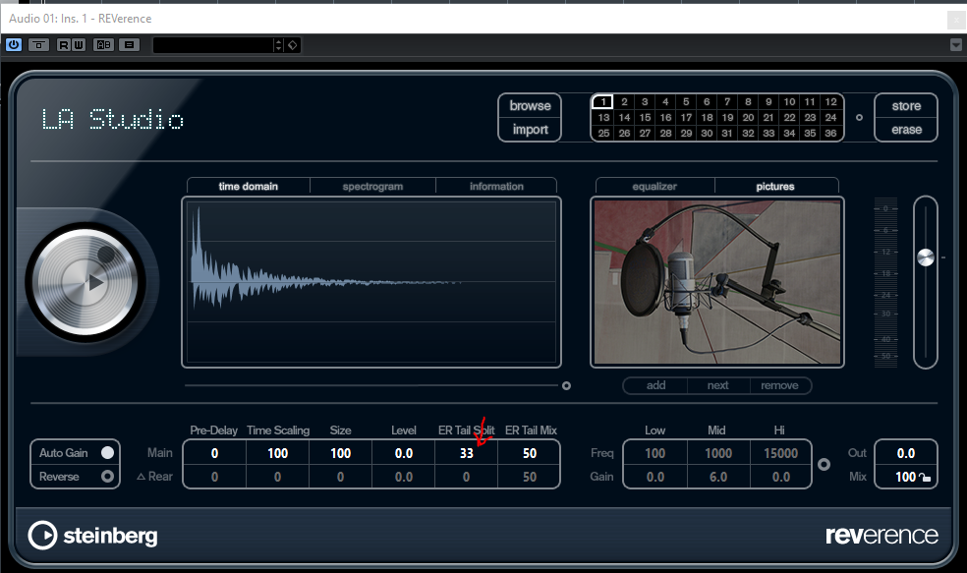Click the impulse trim slider handle

[x=566, y=385]
